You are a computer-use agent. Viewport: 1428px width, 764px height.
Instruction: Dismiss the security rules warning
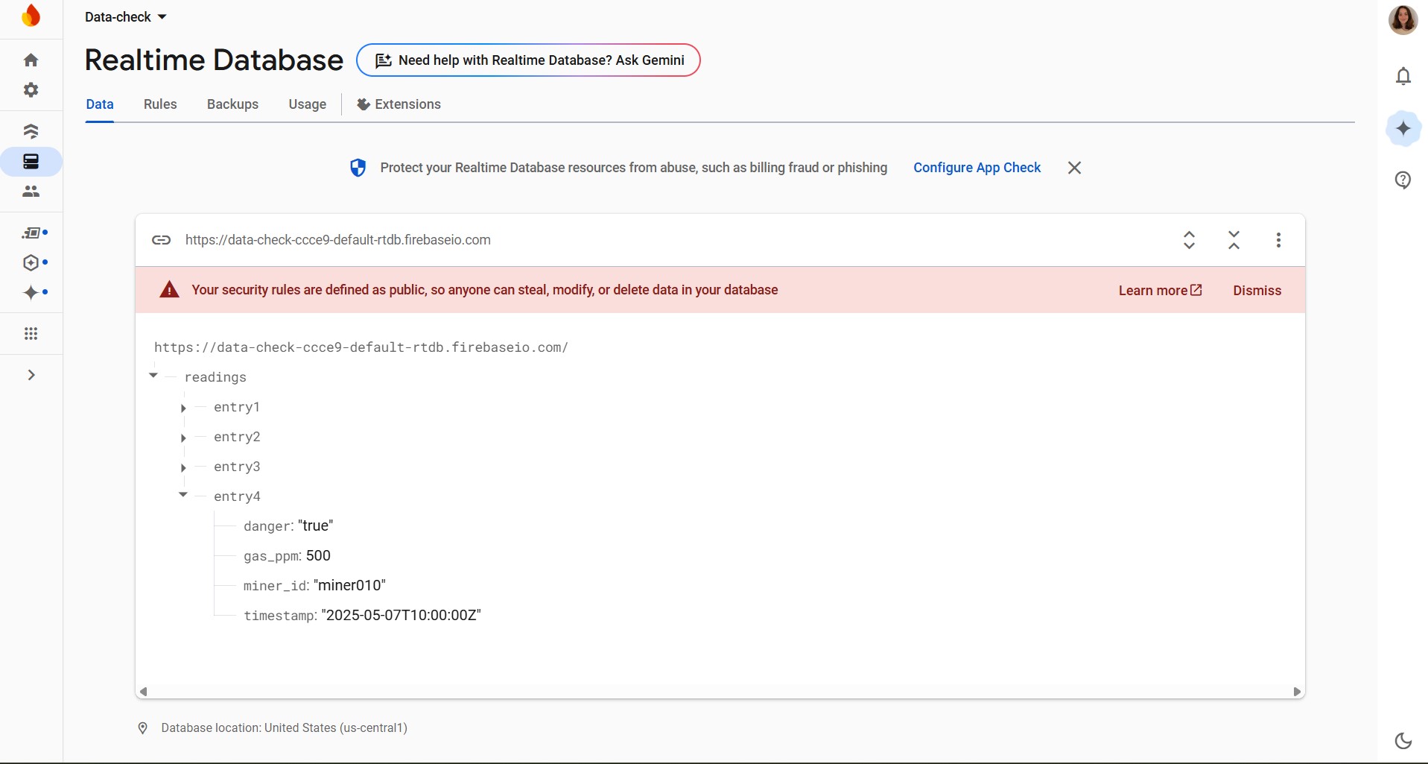pos(1257,291)
